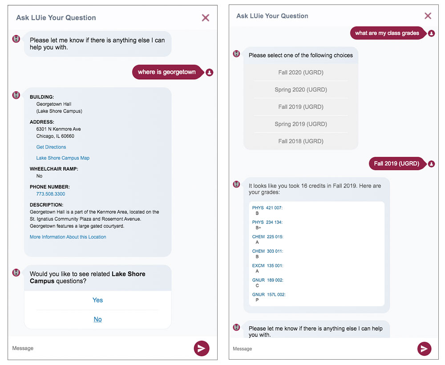The width and height of the screenshot is (445, 365).
Task: Open the "Lake Shore Campus Map" link
Action: pos(62,158)
